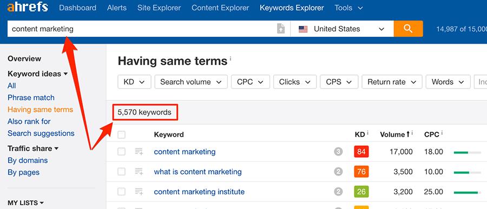
Task: Select All keyword ideas
Action: [11, 85]
